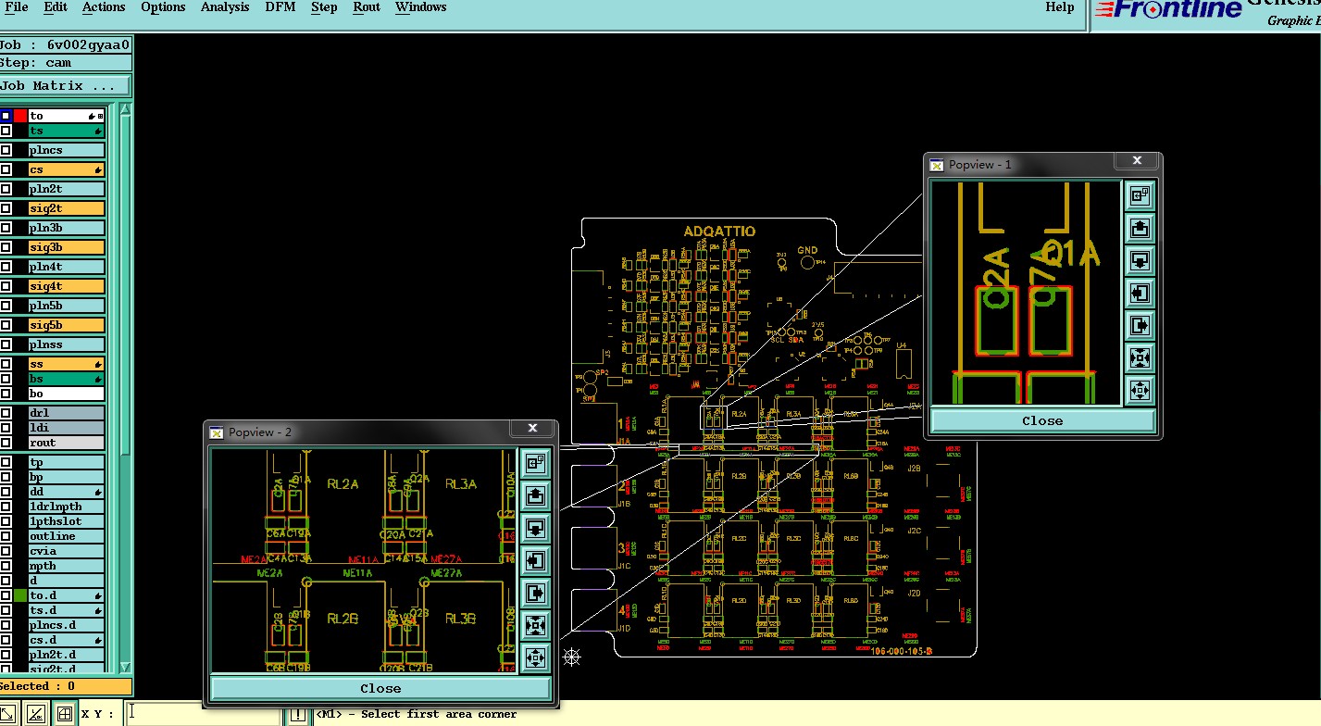1321x726 pixels.
Task: Click the exclamation mark icon in status bar
Action: [298, 715]
